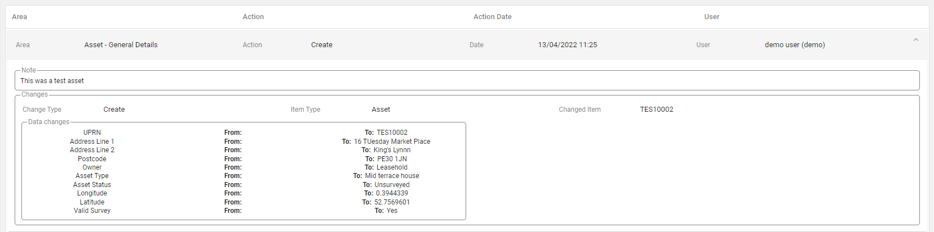Click the Longitude value 0.3944339
The image size is (934, 232).
(392, 193)
